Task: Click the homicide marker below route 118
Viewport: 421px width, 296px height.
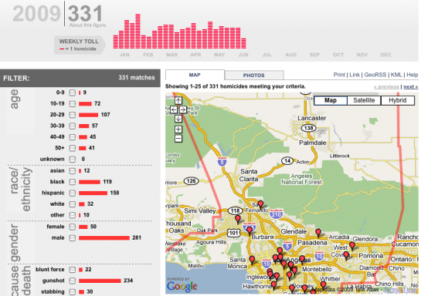Action: coord(238,219)
